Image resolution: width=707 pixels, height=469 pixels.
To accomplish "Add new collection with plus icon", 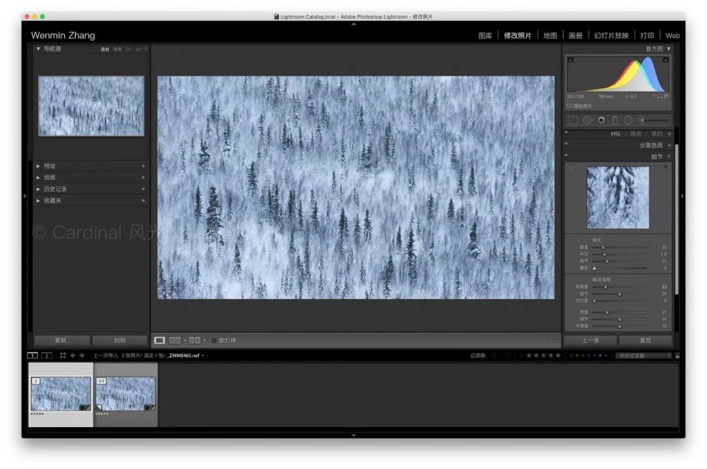I will [x=143, y=201].
